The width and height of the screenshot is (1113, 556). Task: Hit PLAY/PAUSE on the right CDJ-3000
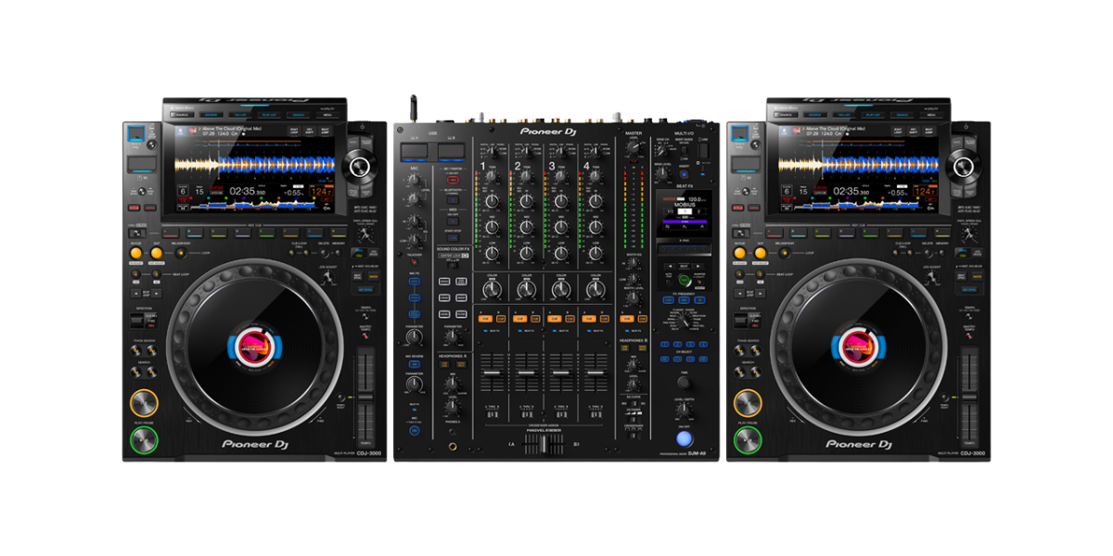[748, 440]
